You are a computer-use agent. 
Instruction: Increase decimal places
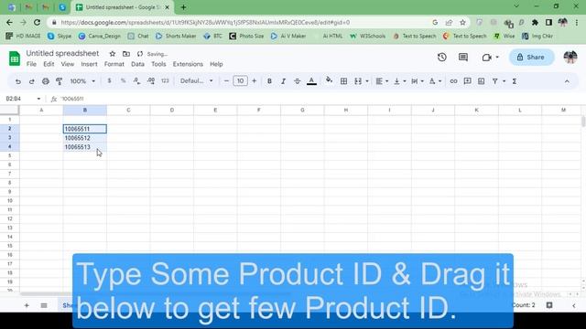click(x=151, y=81)
